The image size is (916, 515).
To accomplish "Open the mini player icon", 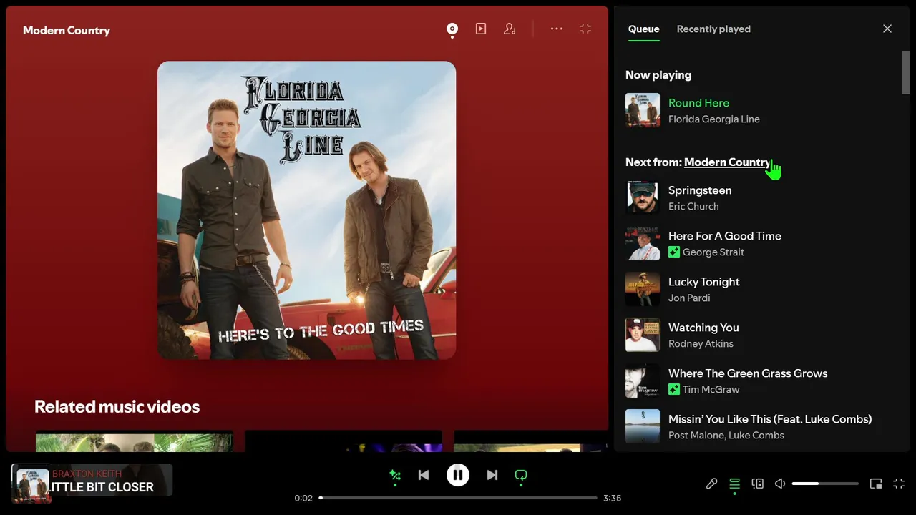I will (x=876, y=484).
